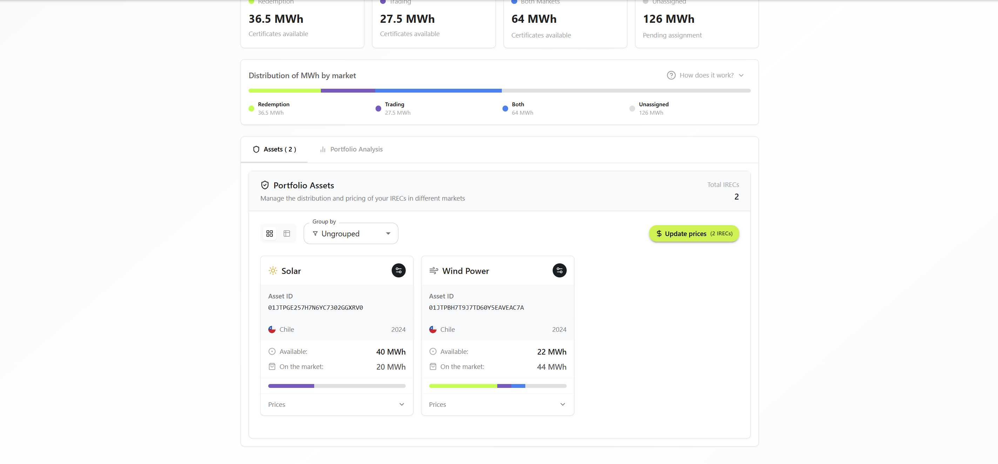Viewport: 998px width, 464px height.
Task: Open the Group by Ungrouped dropdown
Action: click(x=351, y=233)
